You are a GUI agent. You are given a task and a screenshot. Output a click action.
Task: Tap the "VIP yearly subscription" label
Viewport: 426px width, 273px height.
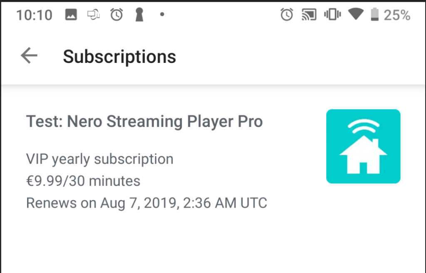(99, 159)
